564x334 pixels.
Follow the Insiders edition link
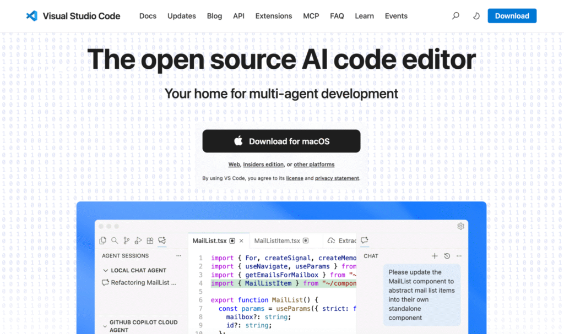(263, 165)
